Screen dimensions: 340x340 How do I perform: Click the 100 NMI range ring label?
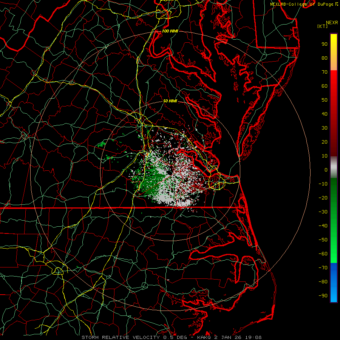point(170,31)
